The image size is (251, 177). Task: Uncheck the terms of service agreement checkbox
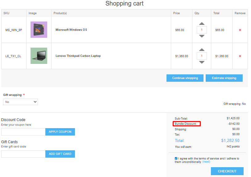pyautogui.click(x=176, y=158)
